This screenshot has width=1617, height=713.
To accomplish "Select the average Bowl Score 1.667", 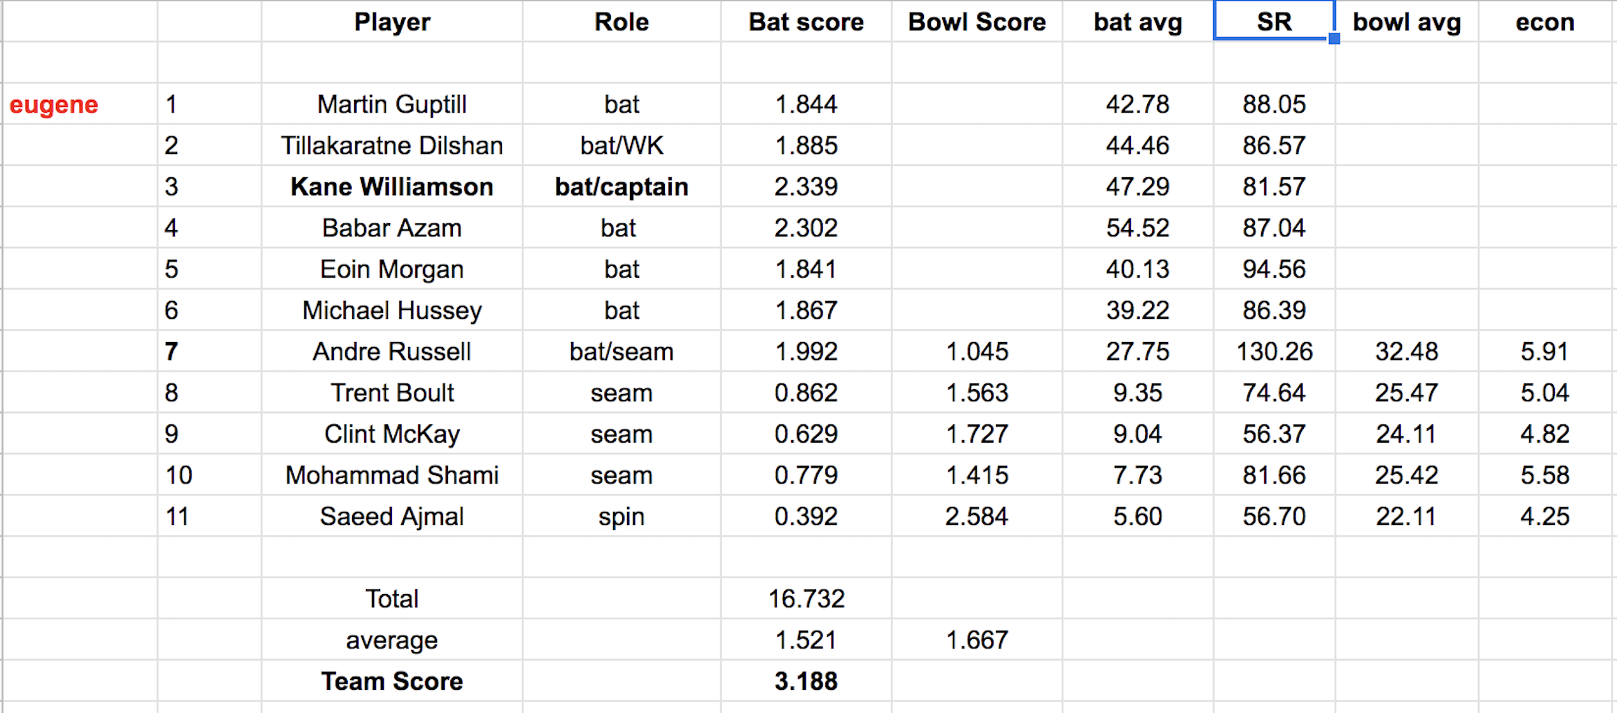I will (x=977, y=640).
